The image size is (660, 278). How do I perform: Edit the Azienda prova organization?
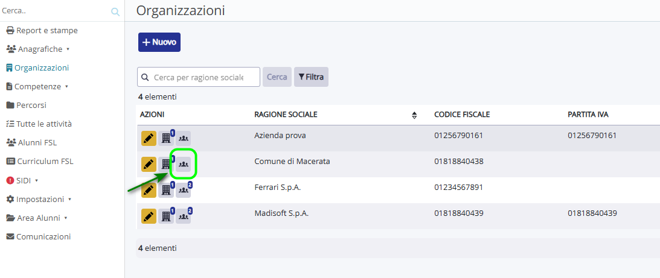click(x=149, y=138)
